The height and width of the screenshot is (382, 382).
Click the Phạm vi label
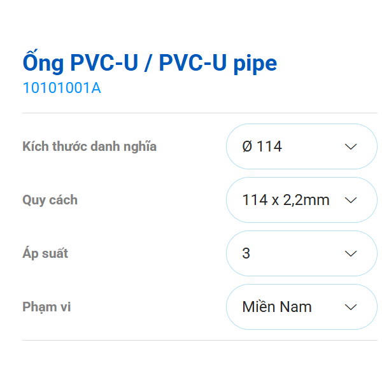(x=46, y=308)
